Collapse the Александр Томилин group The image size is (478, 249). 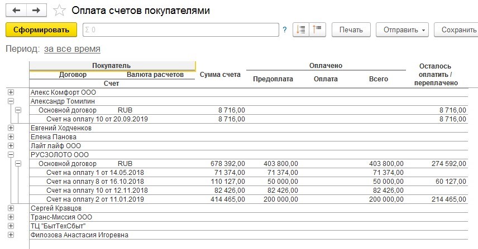pyautogui.click(x=11, y=101)
